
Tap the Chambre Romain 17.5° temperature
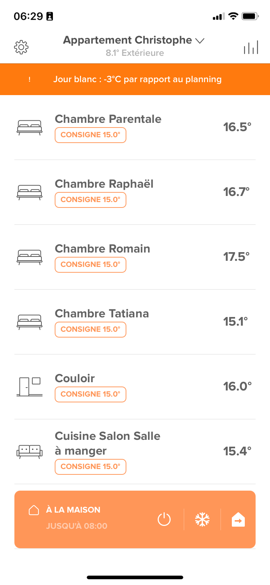237,256
